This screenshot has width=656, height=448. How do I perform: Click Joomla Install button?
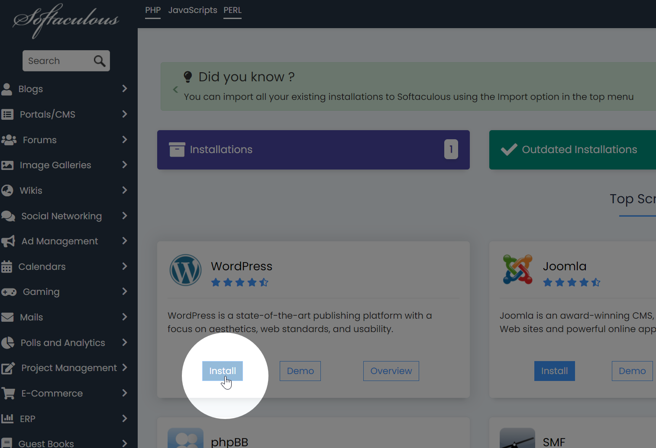coord(555,371)
